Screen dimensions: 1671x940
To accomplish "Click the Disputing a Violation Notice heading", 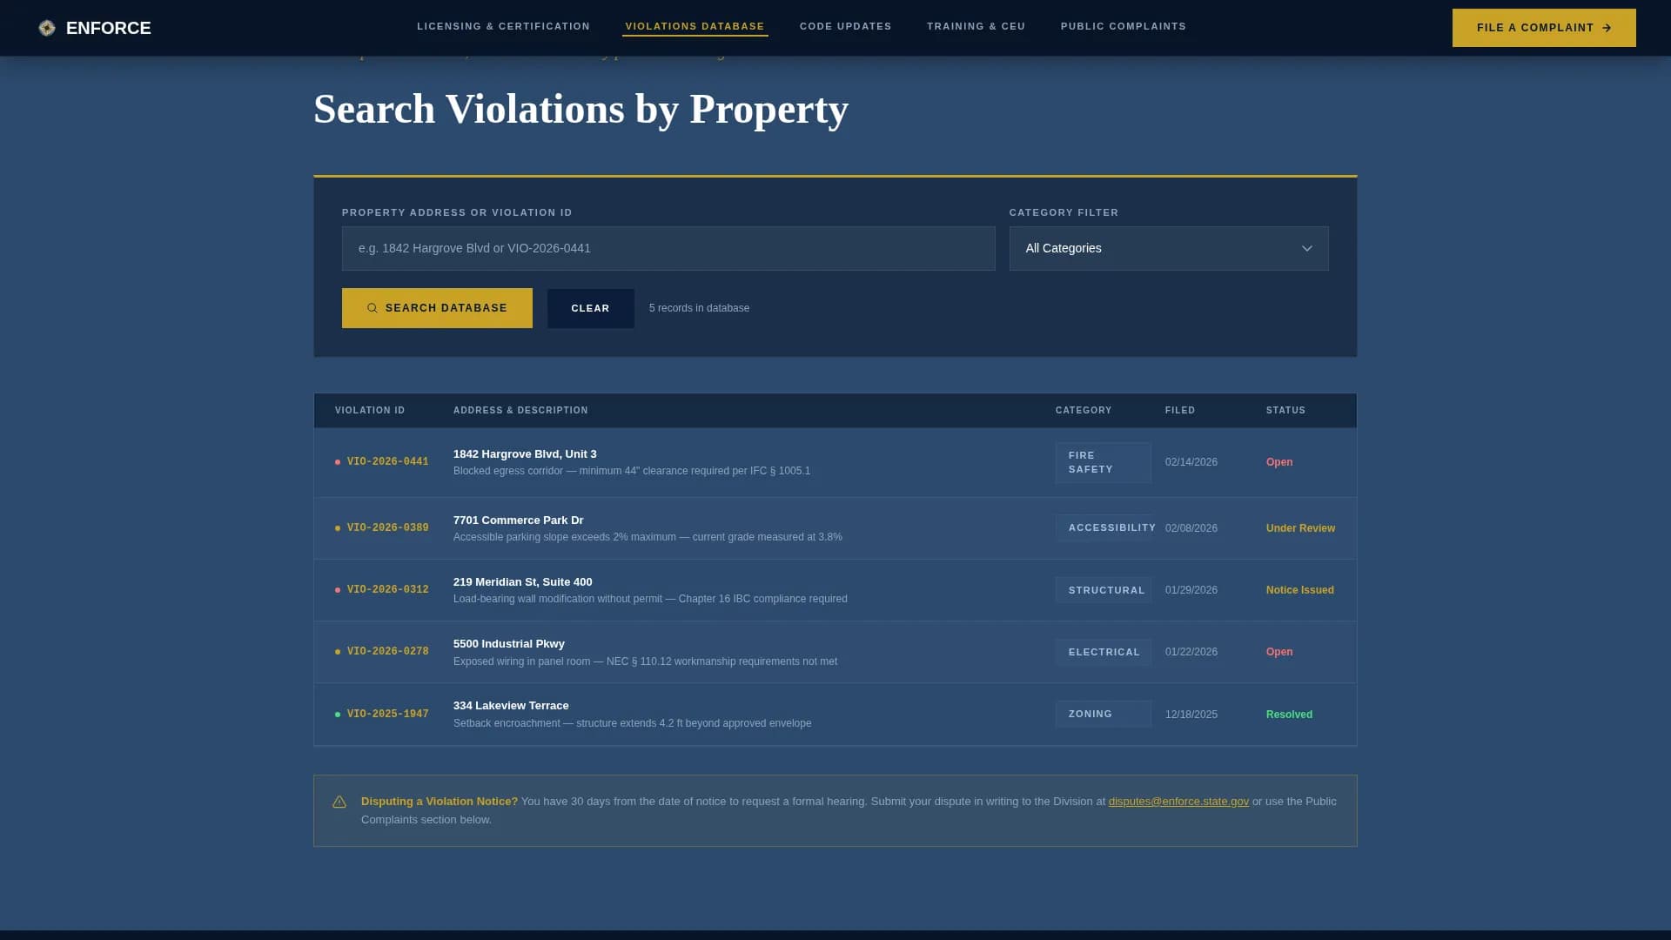I will (x=440, y=802).
